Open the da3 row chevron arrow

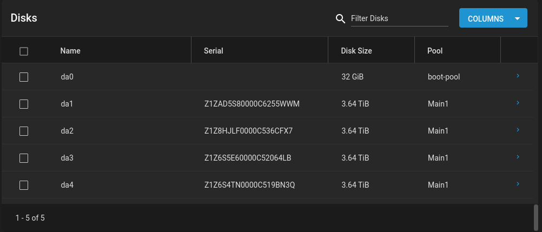(x=518, y=157)
